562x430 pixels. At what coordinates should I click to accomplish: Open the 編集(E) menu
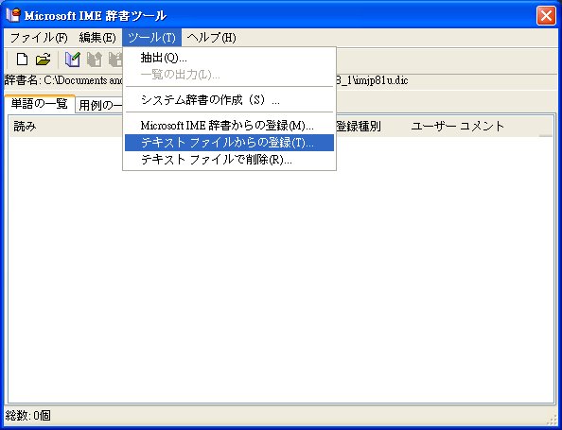click(97, 38)
